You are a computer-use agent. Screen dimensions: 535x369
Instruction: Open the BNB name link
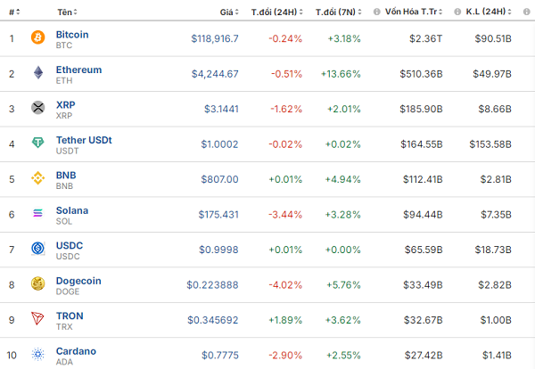[x=66, y=175]
